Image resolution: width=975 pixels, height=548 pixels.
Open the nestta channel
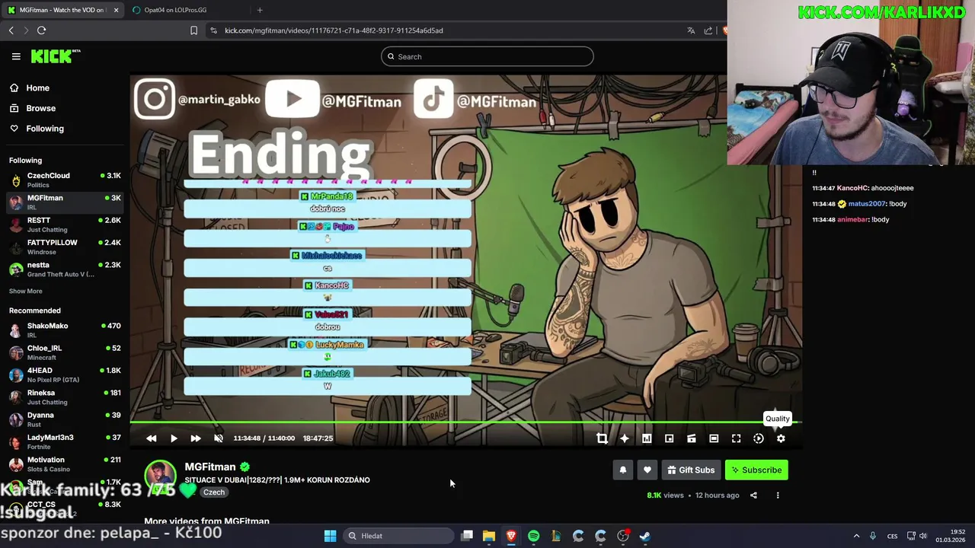[65, 269]
